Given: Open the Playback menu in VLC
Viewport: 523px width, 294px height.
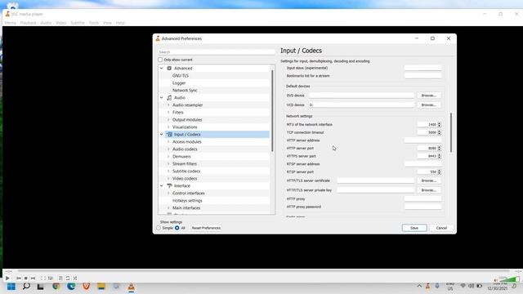Looking at the screenshot, I should [x=28, y=23].
